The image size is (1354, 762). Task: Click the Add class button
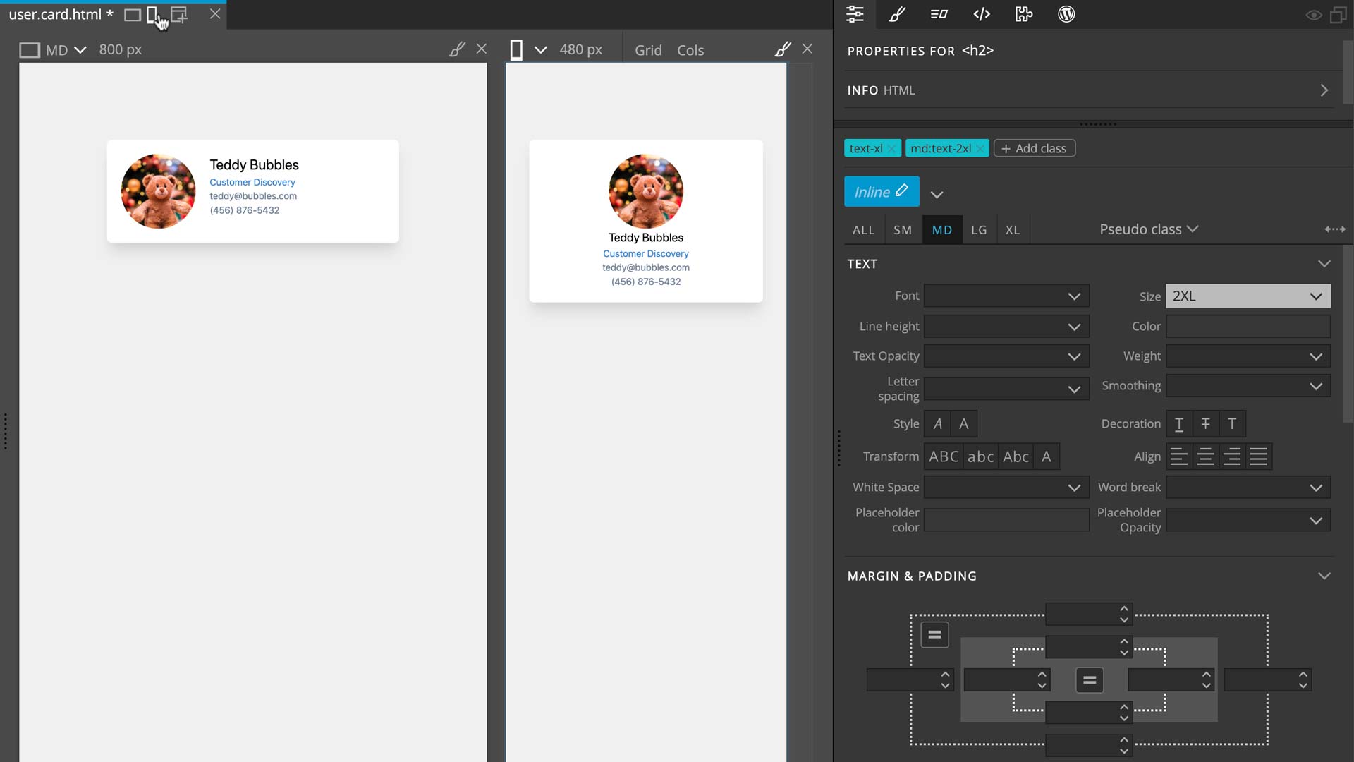(x=1034, y=149)
